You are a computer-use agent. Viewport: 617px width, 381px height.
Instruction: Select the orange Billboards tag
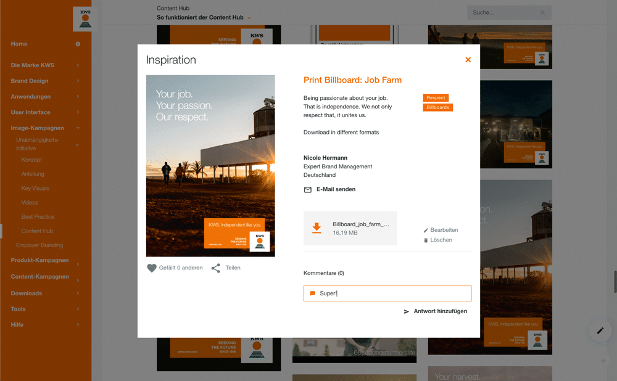(437, 107)
